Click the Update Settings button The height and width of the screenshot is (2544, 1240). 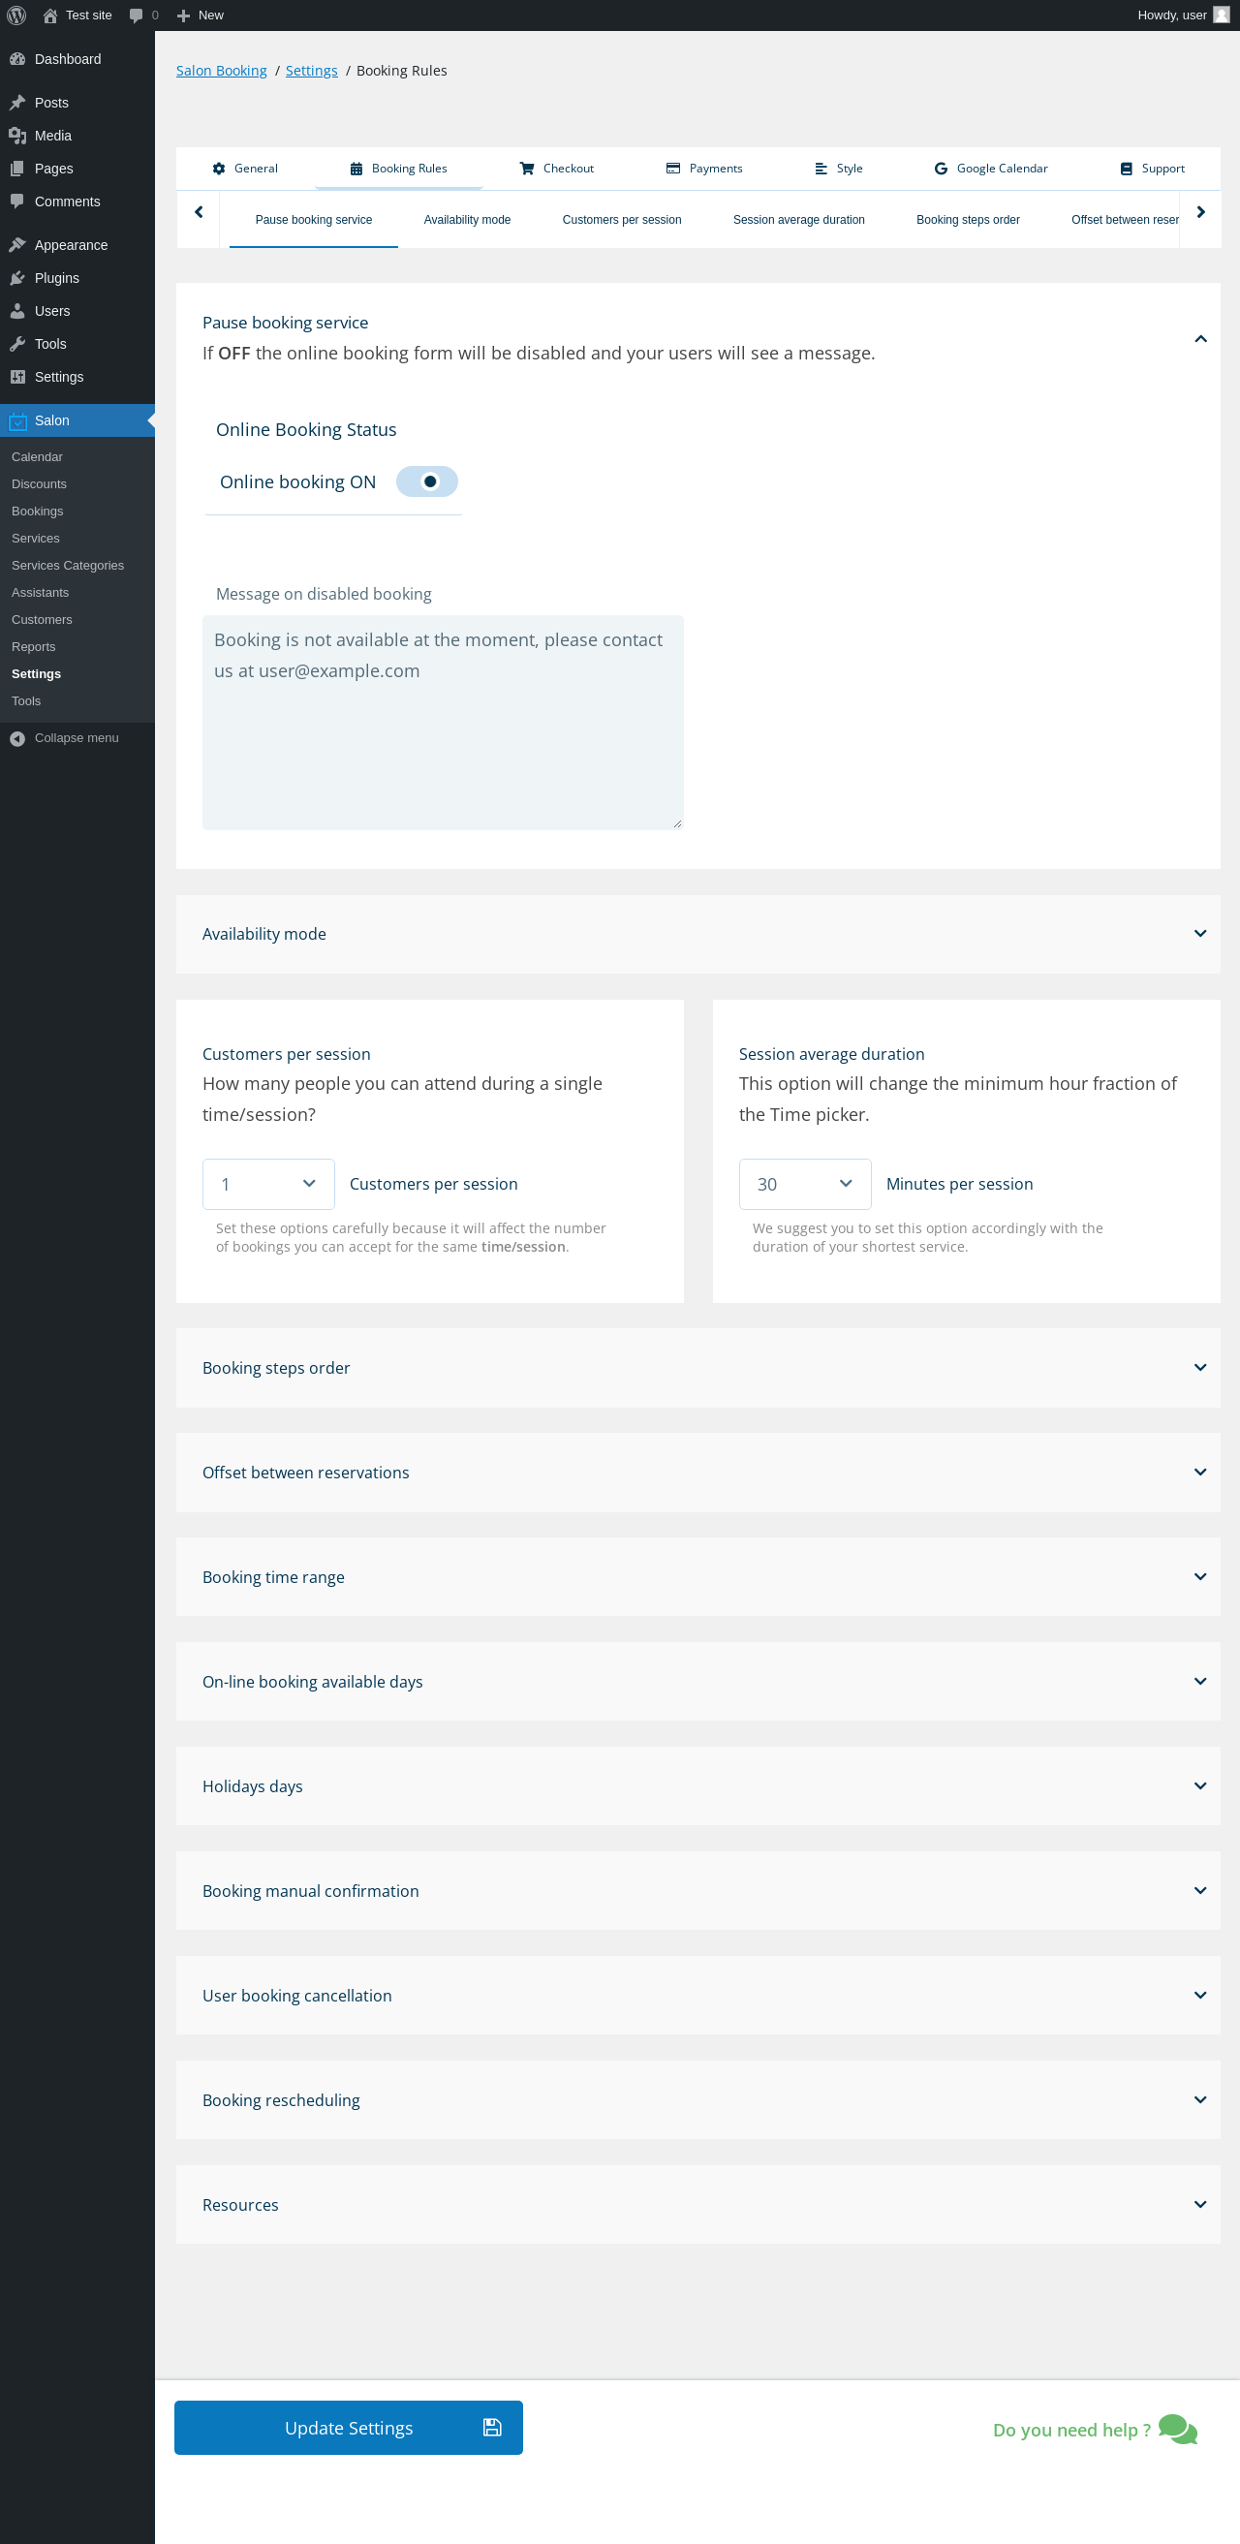point(349,2427)
